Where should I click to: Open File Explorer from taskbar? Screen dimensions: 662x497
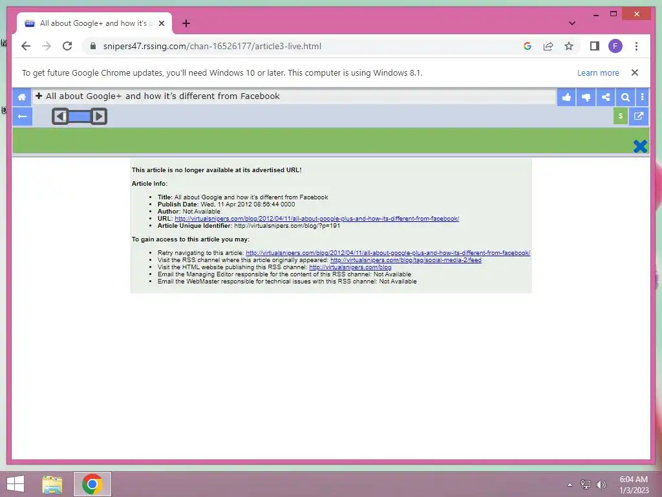[x=52, y=484]
